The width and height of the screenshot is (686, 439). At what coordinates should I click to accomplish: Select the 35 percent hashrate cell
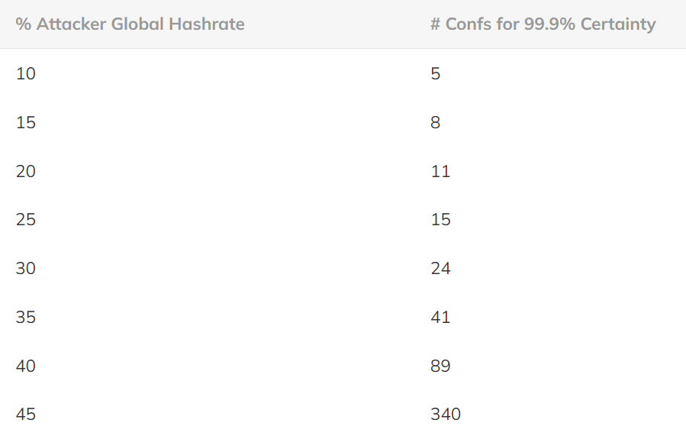26,317
